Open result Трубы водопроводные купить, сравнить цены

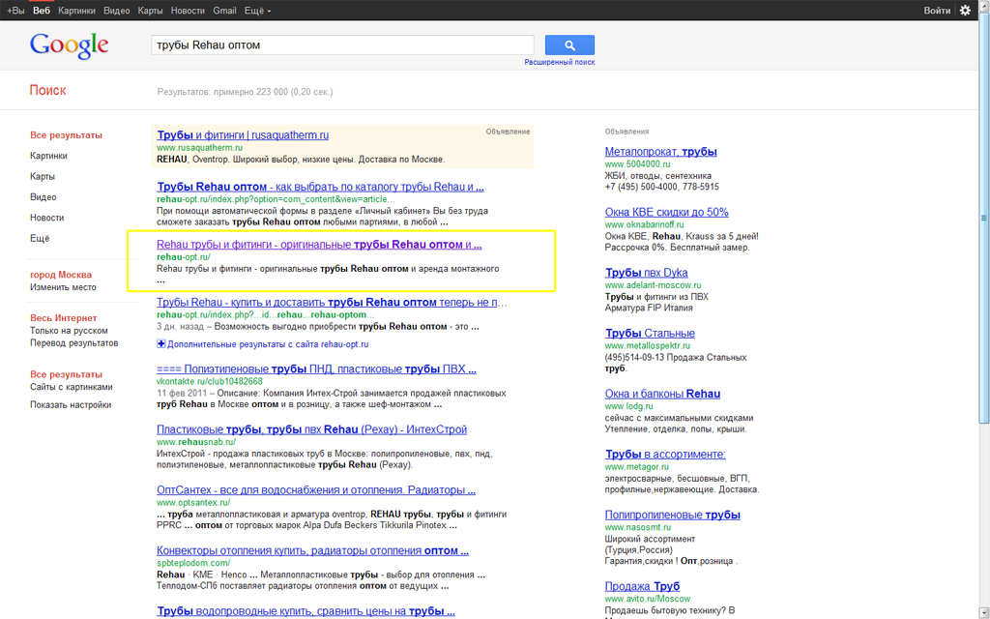[x=306, y=611]
